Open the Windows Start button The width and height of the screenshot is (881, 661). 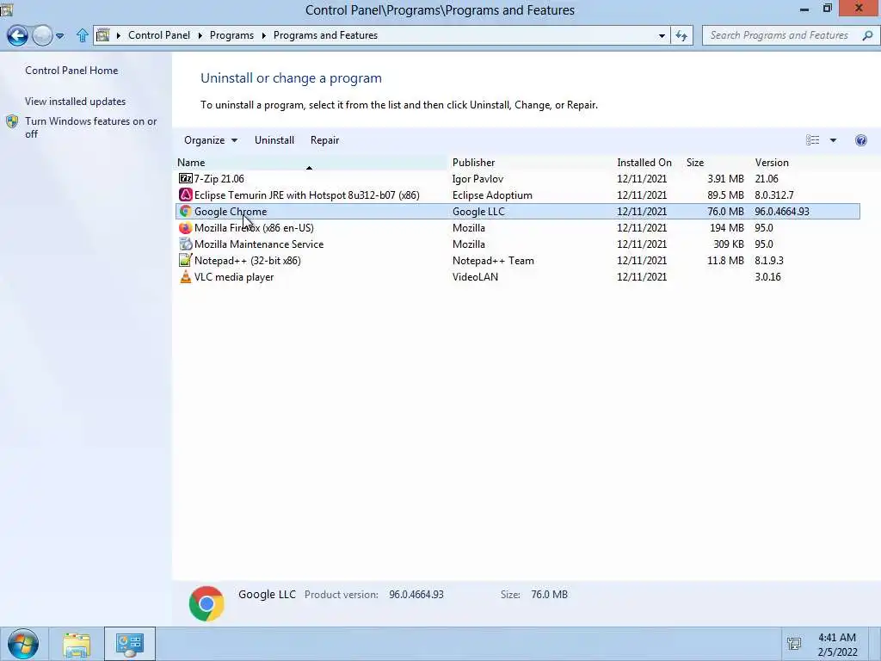(x=23, y=644)
